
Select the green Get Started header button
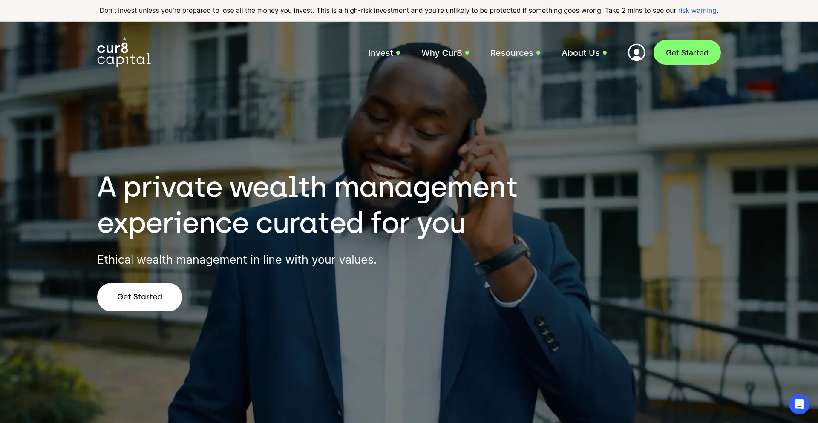click(687, 52)
